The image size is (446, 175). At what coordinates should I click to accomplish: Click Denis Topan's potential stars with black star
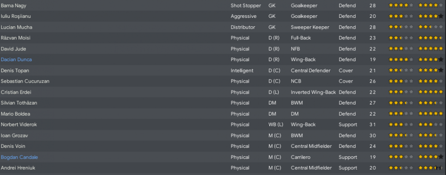(x=431, y=70)
